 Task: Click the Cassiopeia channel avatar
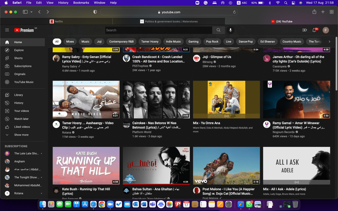[x=267, y=58]
